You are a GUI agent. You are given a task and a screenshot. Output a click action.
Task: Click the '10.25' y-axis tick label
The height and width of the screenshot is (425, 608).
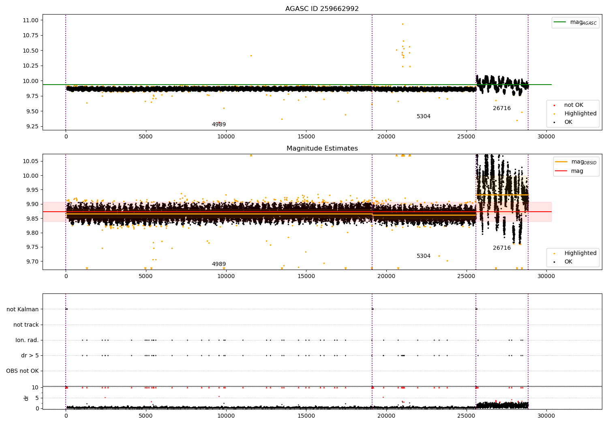coord(31,66)
